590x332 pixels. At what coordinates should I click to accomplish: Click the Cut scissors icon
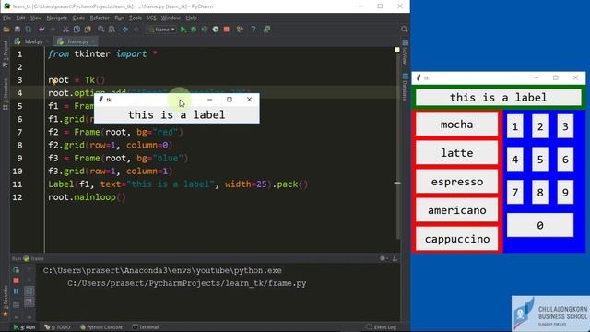click(x=65, y=30)
